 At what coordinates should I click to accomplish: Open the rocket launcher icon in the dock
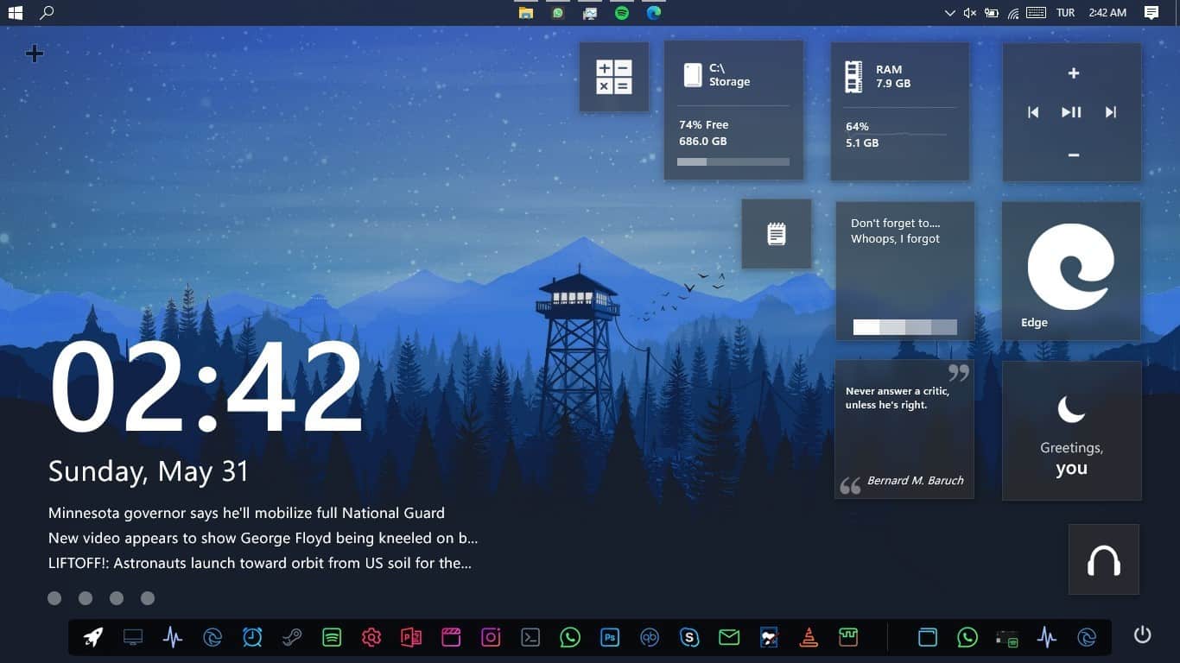tap(93, 637)
